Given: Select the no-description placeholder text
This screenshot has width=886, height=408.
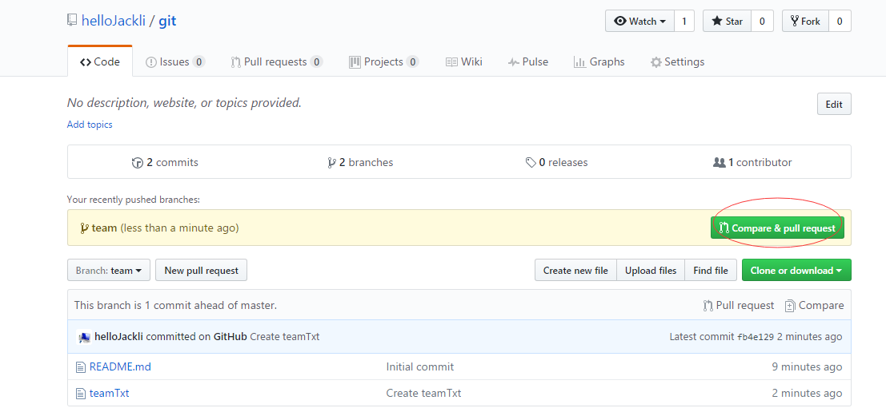Looking at the screenshot, I should click(184, 103).
